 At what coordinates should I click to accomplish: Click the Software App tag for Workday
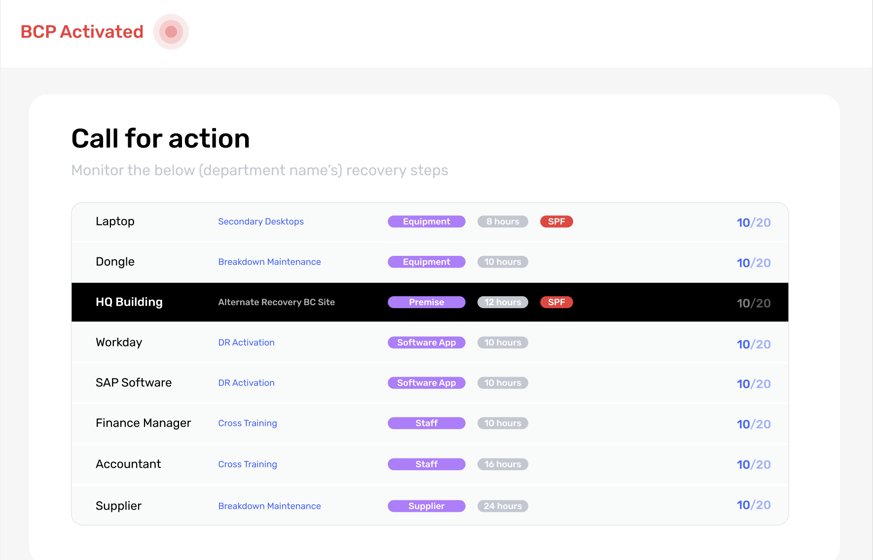[426, 343]
